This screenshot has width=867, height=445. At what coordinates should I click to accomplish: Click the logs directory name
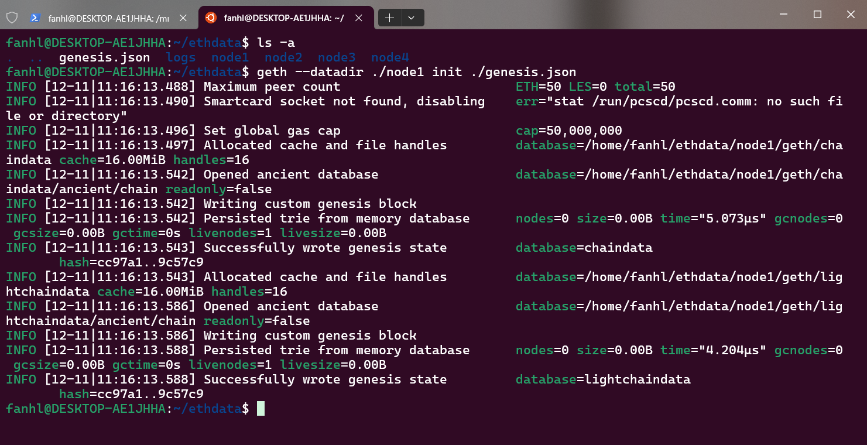(181, 57)
